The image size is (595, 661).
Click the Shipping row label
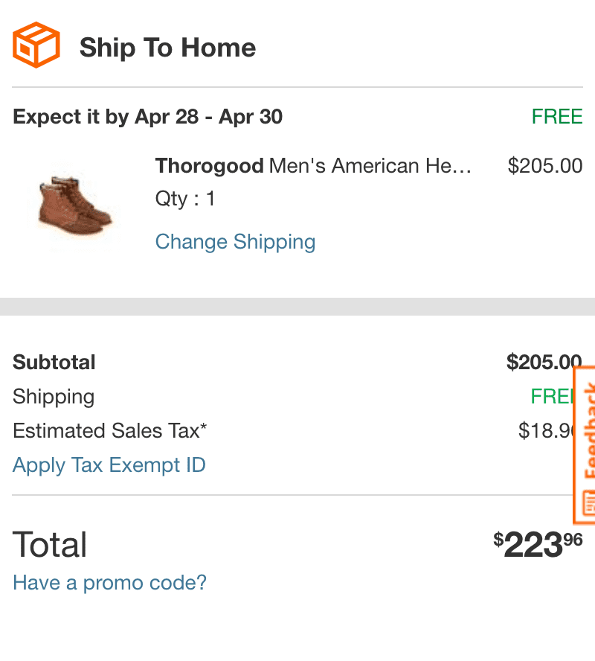pos(54,397)
